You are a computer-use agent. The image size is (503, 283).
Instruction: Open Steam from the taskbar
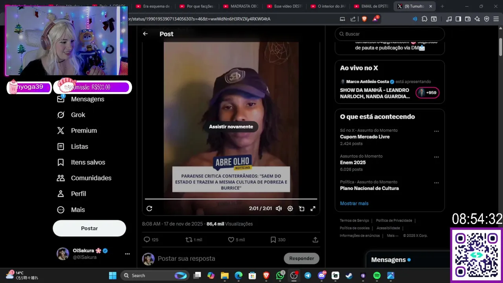tap(349, 276)
